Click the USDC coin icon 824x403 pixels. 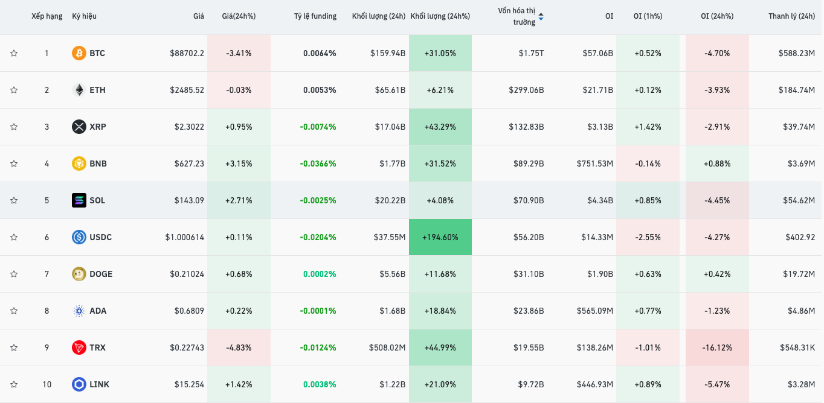[79, 237]
